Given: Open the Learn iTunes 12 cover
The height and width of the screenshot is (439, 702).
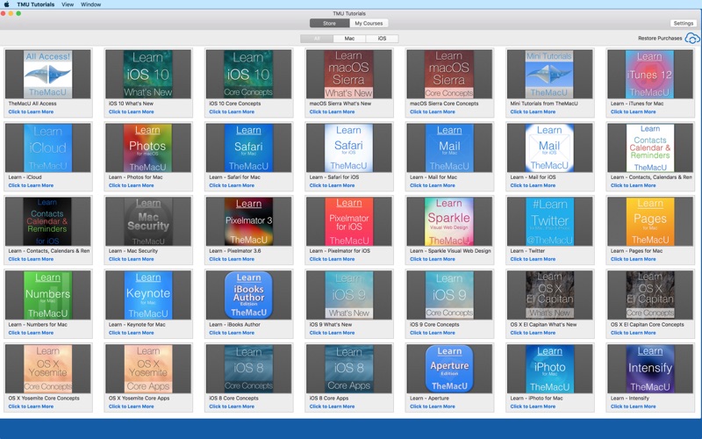Looking at the screenshot, I should [649, 75].
